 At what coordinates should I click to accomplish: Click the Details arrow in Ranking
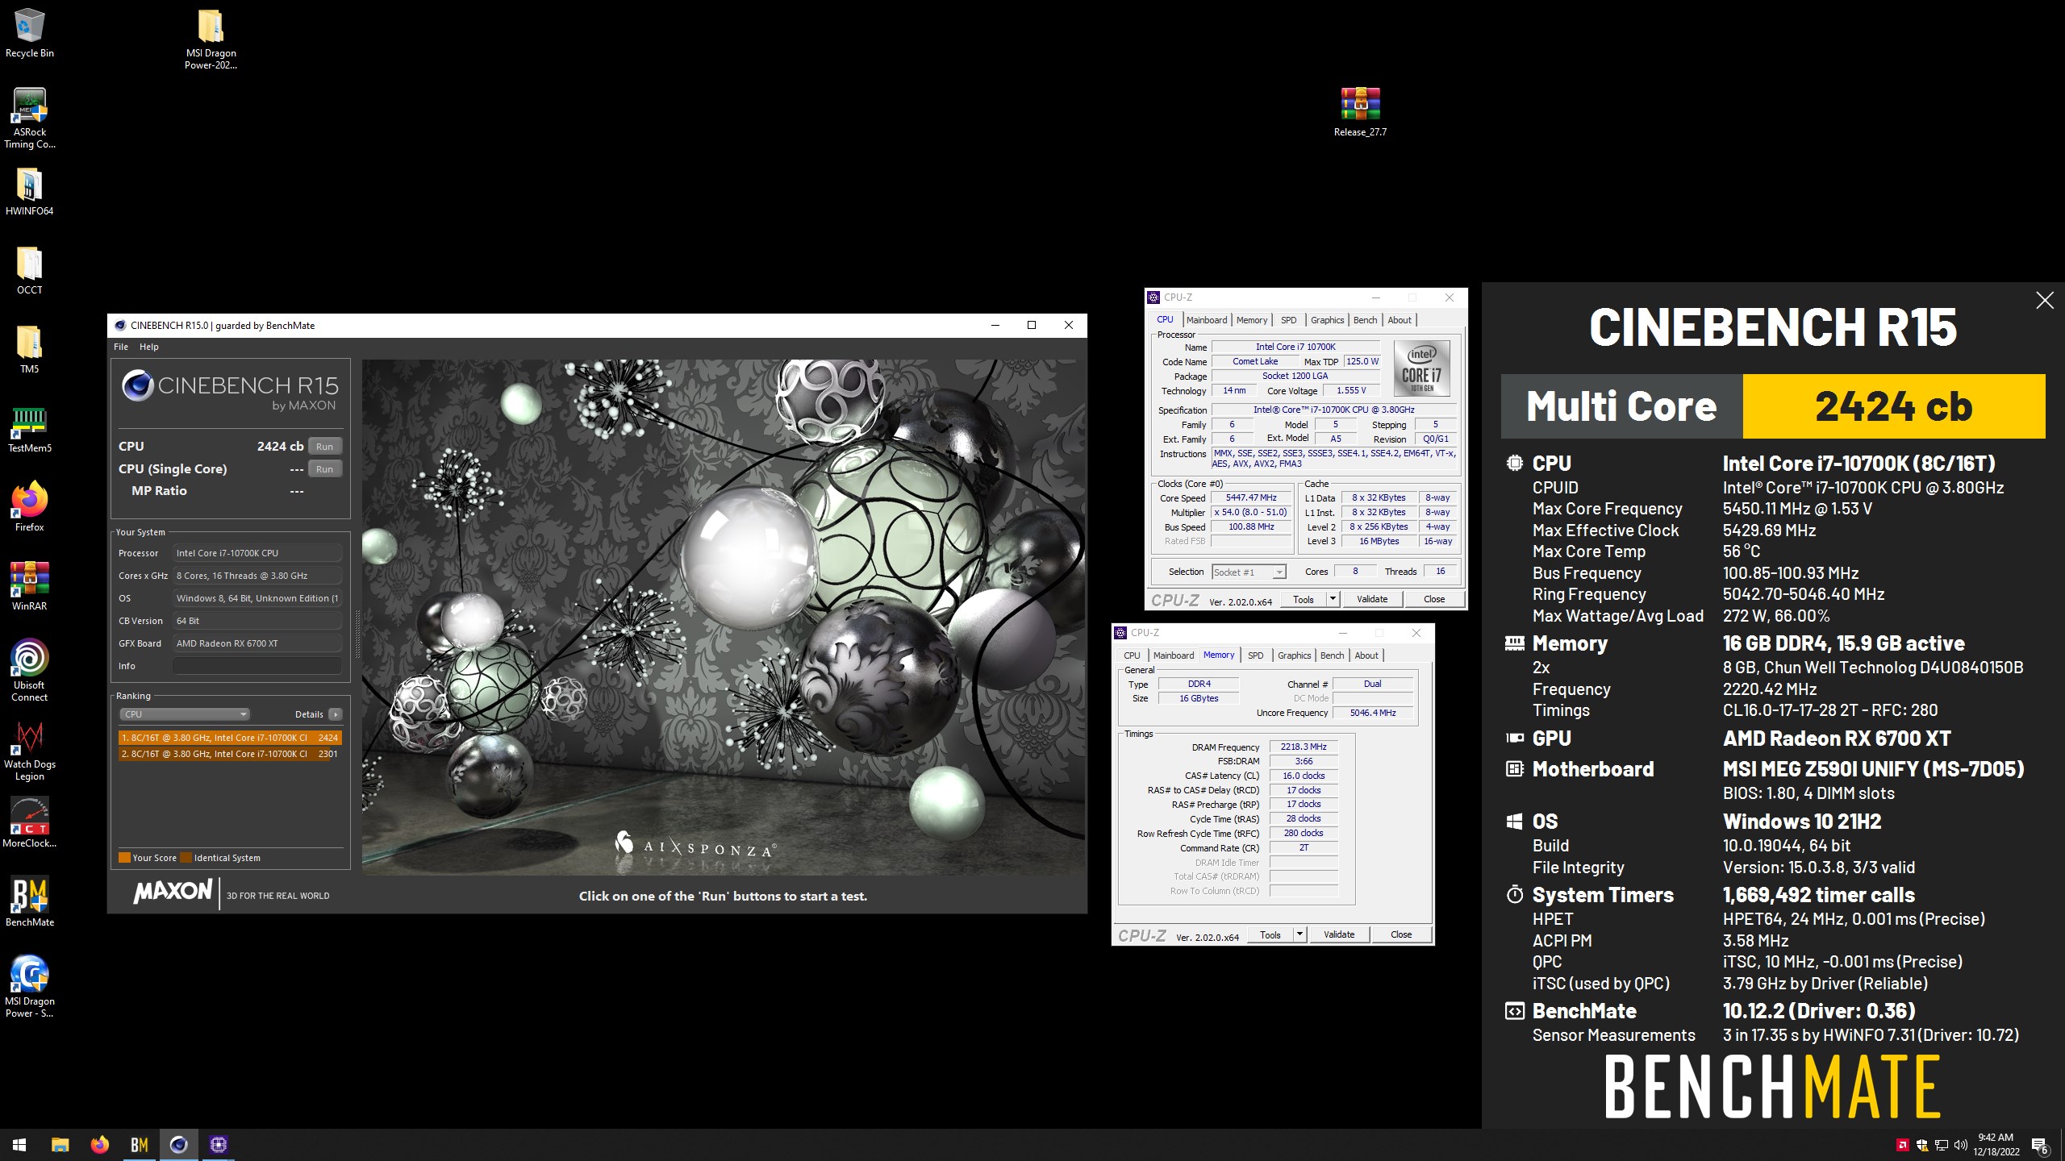(x=336, y=714)
